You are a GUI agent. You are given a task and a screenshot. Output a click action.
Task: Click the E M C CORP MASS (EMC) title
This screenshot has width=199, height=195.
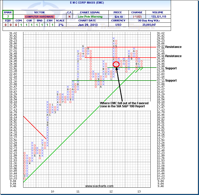[x=87, y=3]
